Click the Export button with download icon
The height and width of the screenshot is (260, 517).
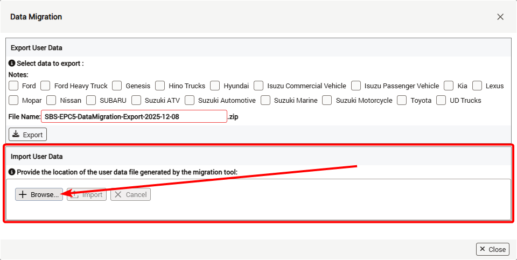[28, 135]
